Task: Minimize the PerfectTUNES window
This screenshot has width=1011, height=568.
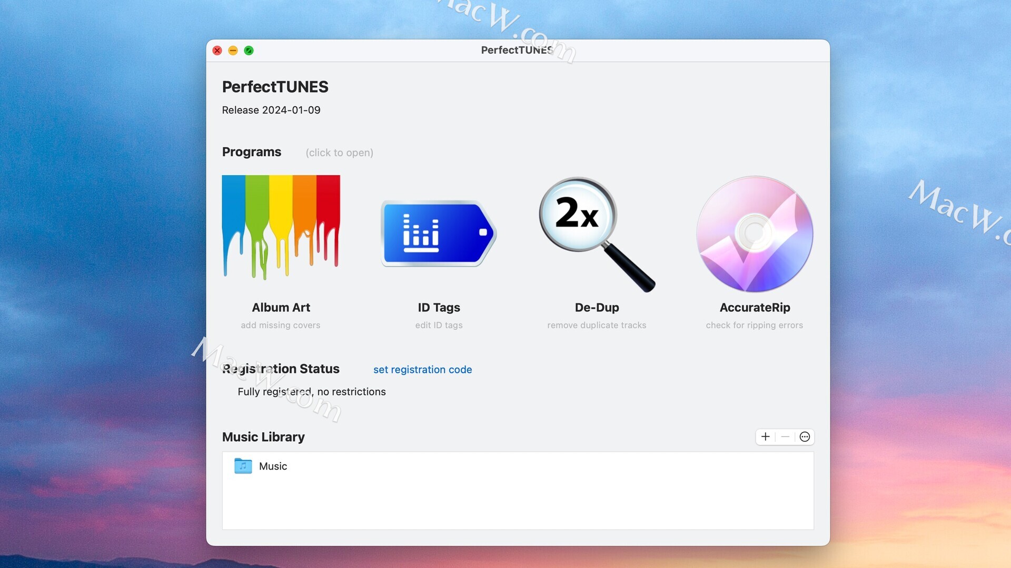Action: (x=233, y=50)
